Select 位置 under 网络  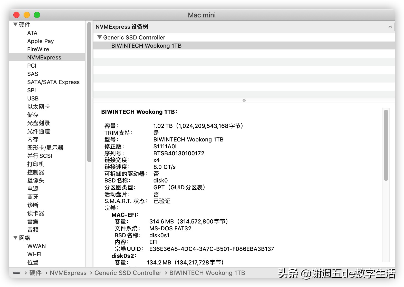point(33,262)
